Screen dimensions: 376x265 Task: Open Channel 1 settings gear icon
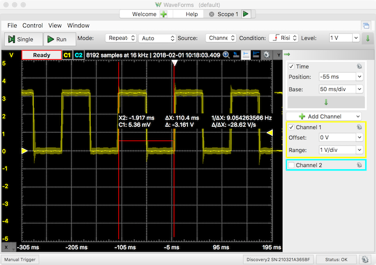click(x=359, y=127)
